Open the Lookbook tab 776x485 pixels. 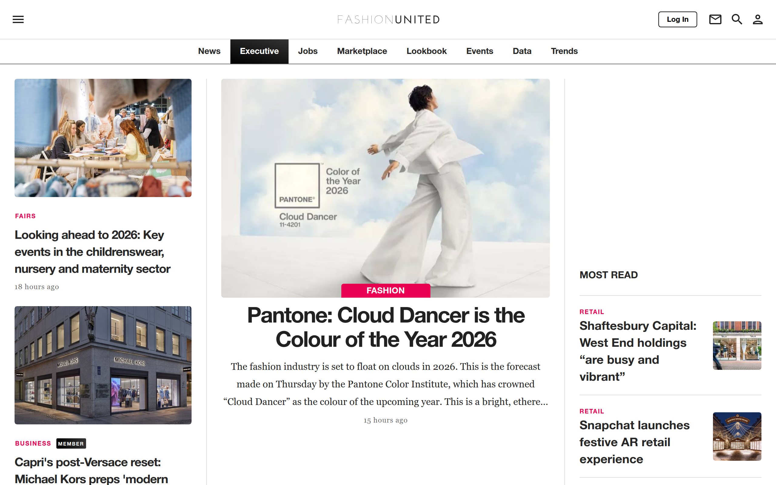click(426, 51)
